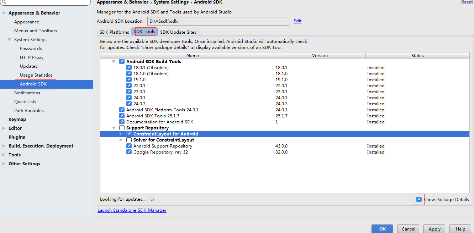Click the Apply button
This screenshot has width=474, height=233.
(x=434, y=229)
